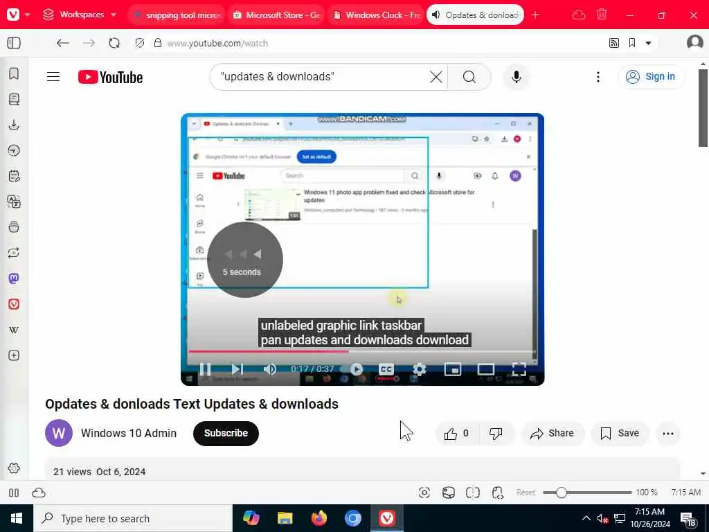Open the Reading List panel

14,99
